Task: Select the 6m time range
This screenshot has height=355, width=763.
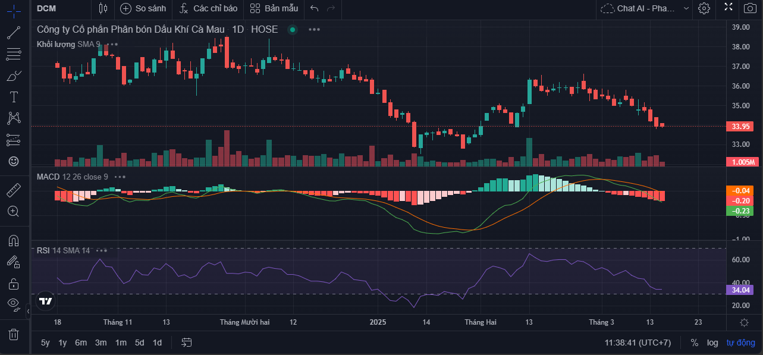Action: point(81,343)
